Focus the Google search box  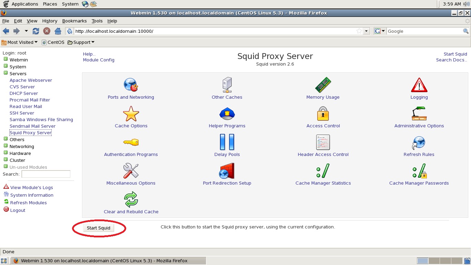point(424,31)
